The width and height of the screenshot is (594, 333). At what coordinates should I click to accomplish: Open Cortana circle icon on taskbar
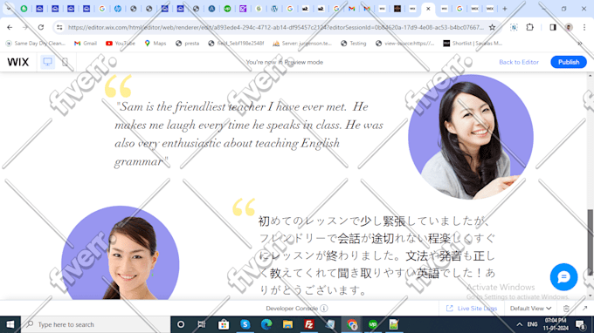click(x=181, y=324)
